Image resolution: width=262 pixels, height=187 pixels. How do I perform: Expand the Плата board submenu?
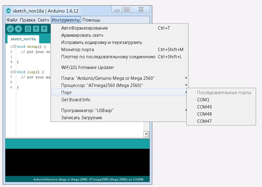point(108,78)
